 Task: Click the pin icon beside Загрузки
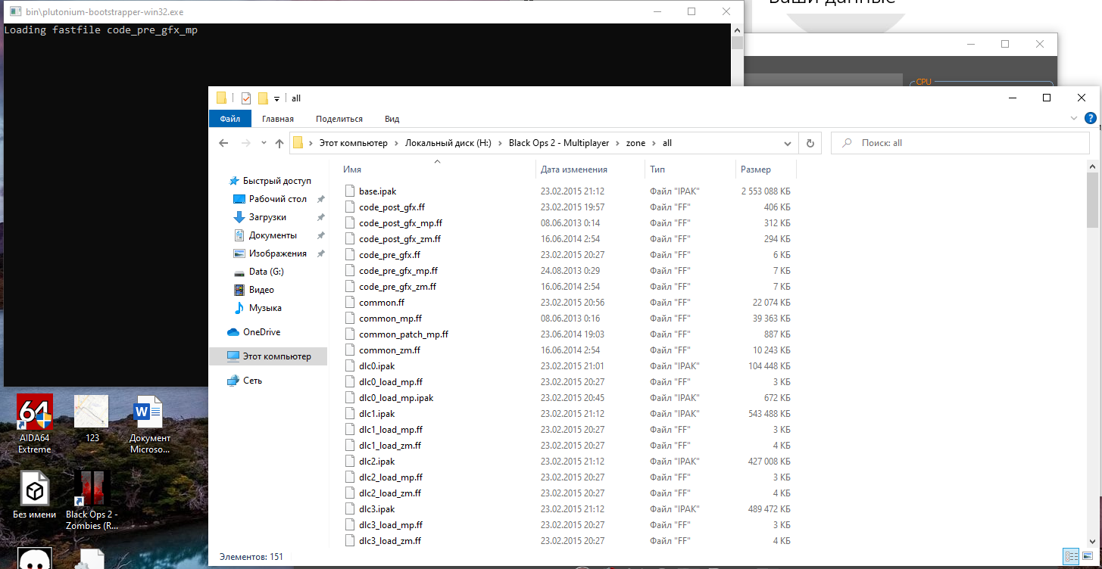coord(320,217)
